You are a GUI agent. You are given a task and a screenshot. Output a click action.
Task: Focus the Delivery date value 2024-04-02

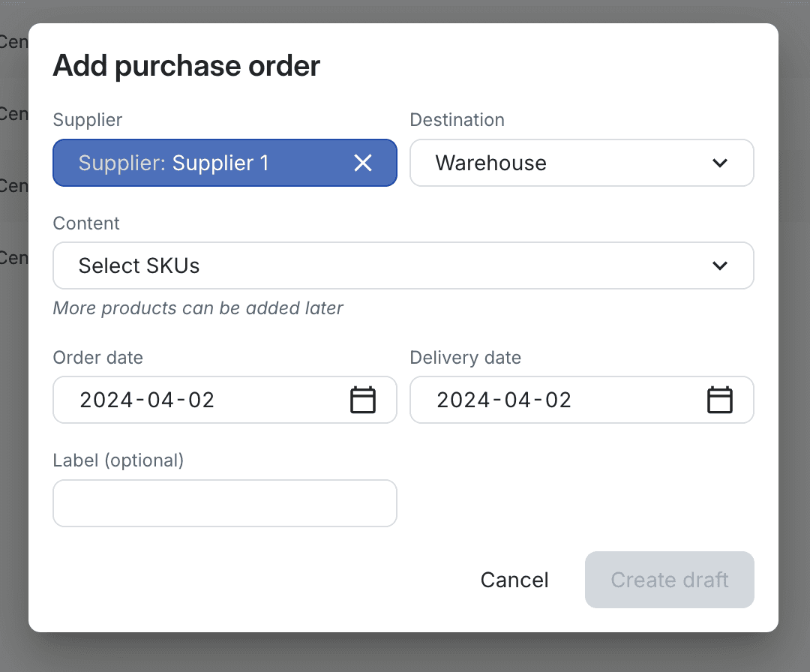click(504, 400)
